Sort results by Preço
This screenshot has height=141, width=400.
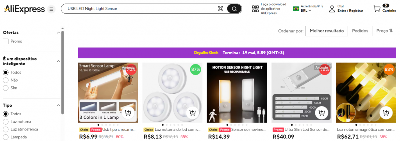384,31
